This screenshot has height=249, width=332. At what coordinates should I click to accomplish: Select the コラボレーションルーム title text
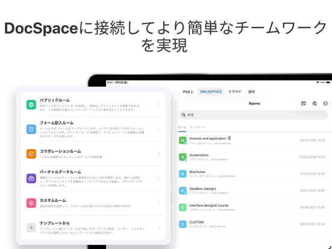[60, 151]
